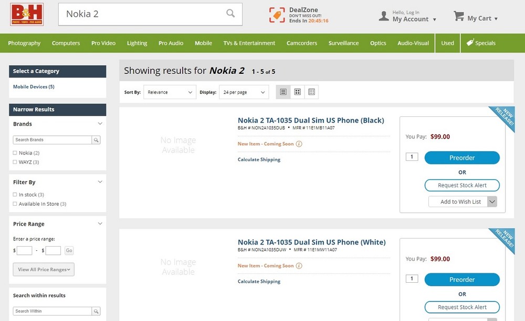The width and height of the screenshot is (525, 321).
Task: Click the B&H logo
Action: tap(27, 14)
